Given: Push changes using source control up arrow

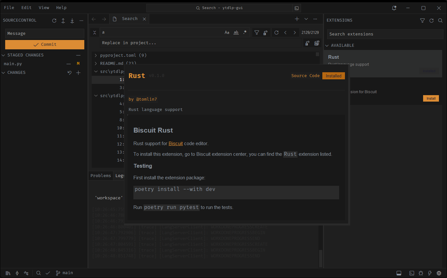Looking at the screenshot, I should tap(63, 21).
